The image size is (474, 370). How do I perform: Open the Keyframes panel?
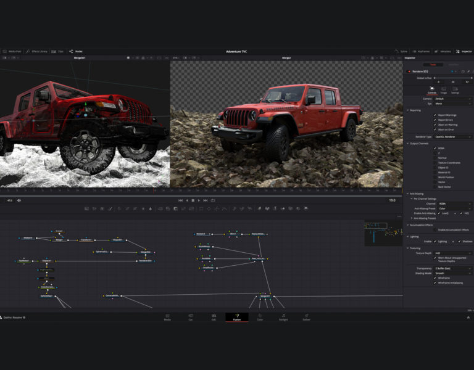point(422,51)
